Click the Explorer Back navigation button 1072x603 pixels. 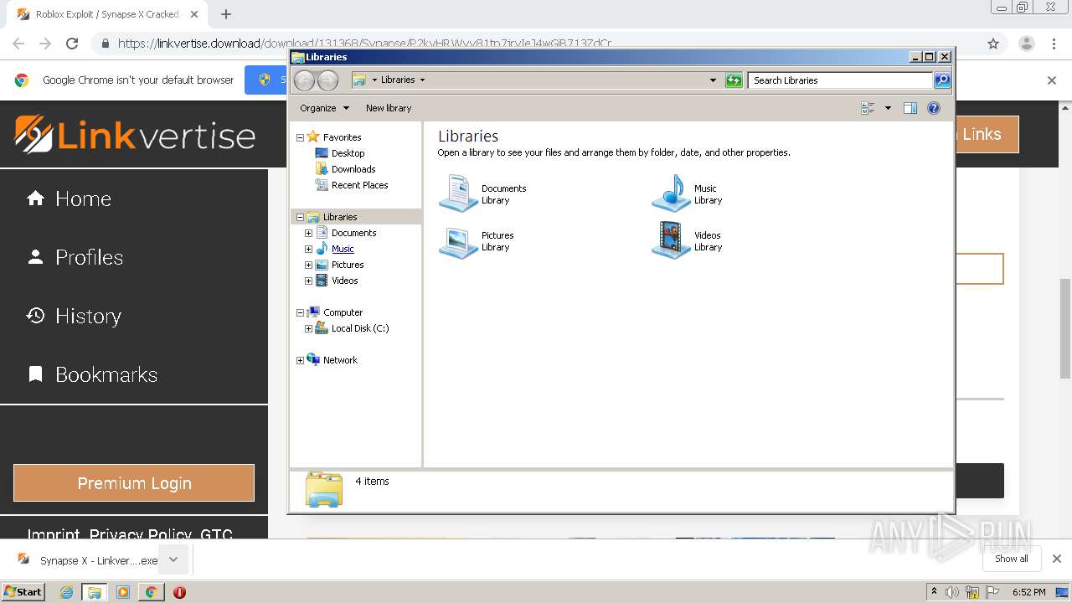point(305,80)
